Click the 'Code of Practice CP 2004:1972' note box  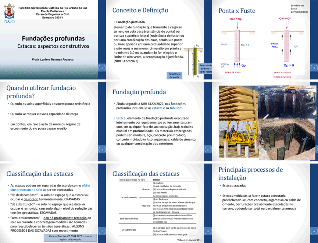click(70, 238)
